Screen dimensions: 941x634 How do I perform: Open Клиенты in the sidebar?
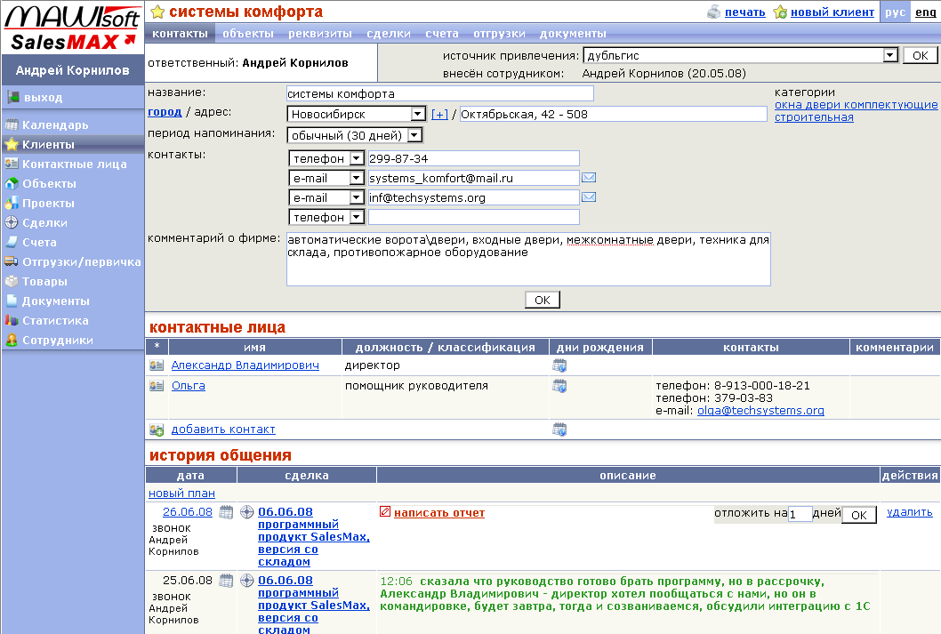[x=73, y=145]
